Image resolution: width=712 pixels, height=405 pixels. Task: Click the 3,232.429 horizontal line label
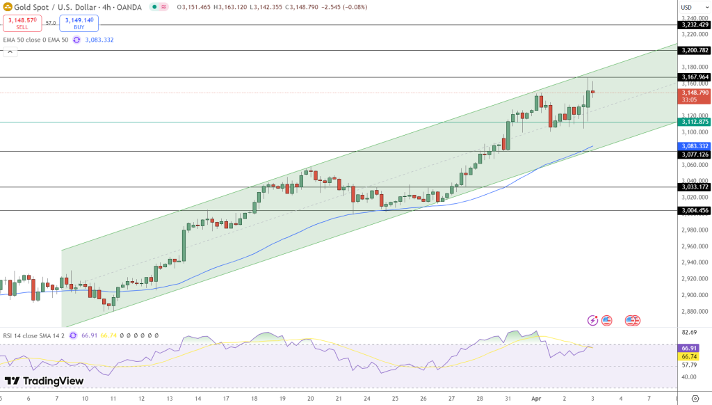(695, 25)
